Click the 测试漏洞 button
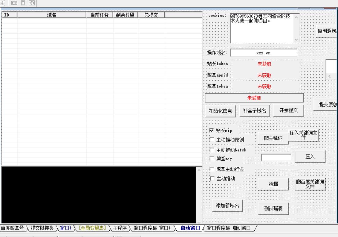This screenshot has width=338, height=237. pos(273,209)
